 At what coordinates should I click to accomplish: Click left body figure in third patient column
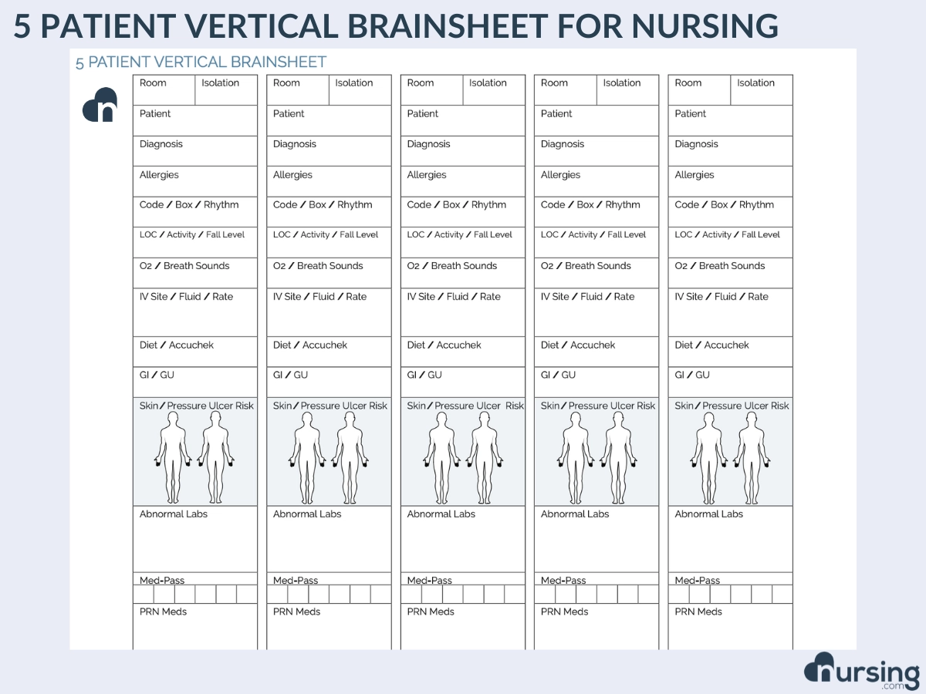441,456
